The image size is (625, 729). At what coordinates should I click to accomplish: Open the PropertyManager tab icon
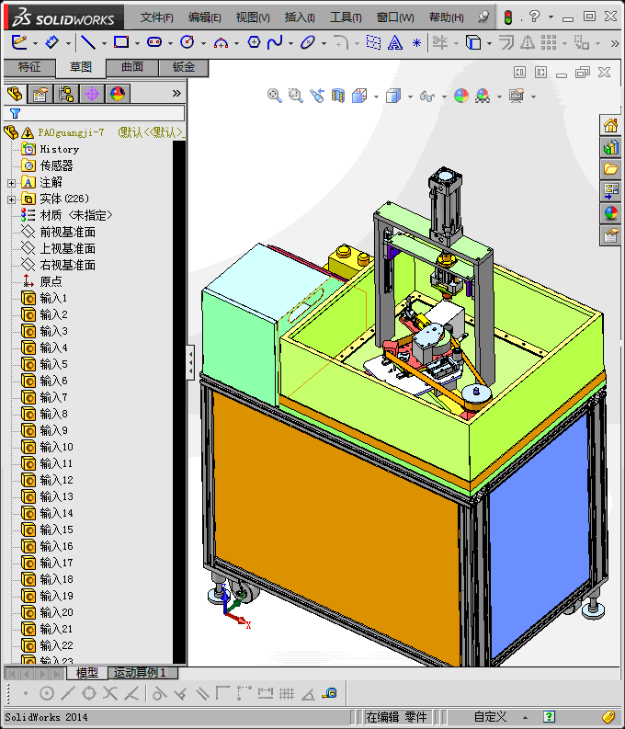tap(40, 93)
